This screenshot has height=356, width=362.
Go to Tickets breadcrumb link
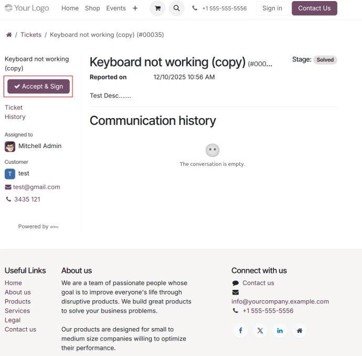point(31,35)
